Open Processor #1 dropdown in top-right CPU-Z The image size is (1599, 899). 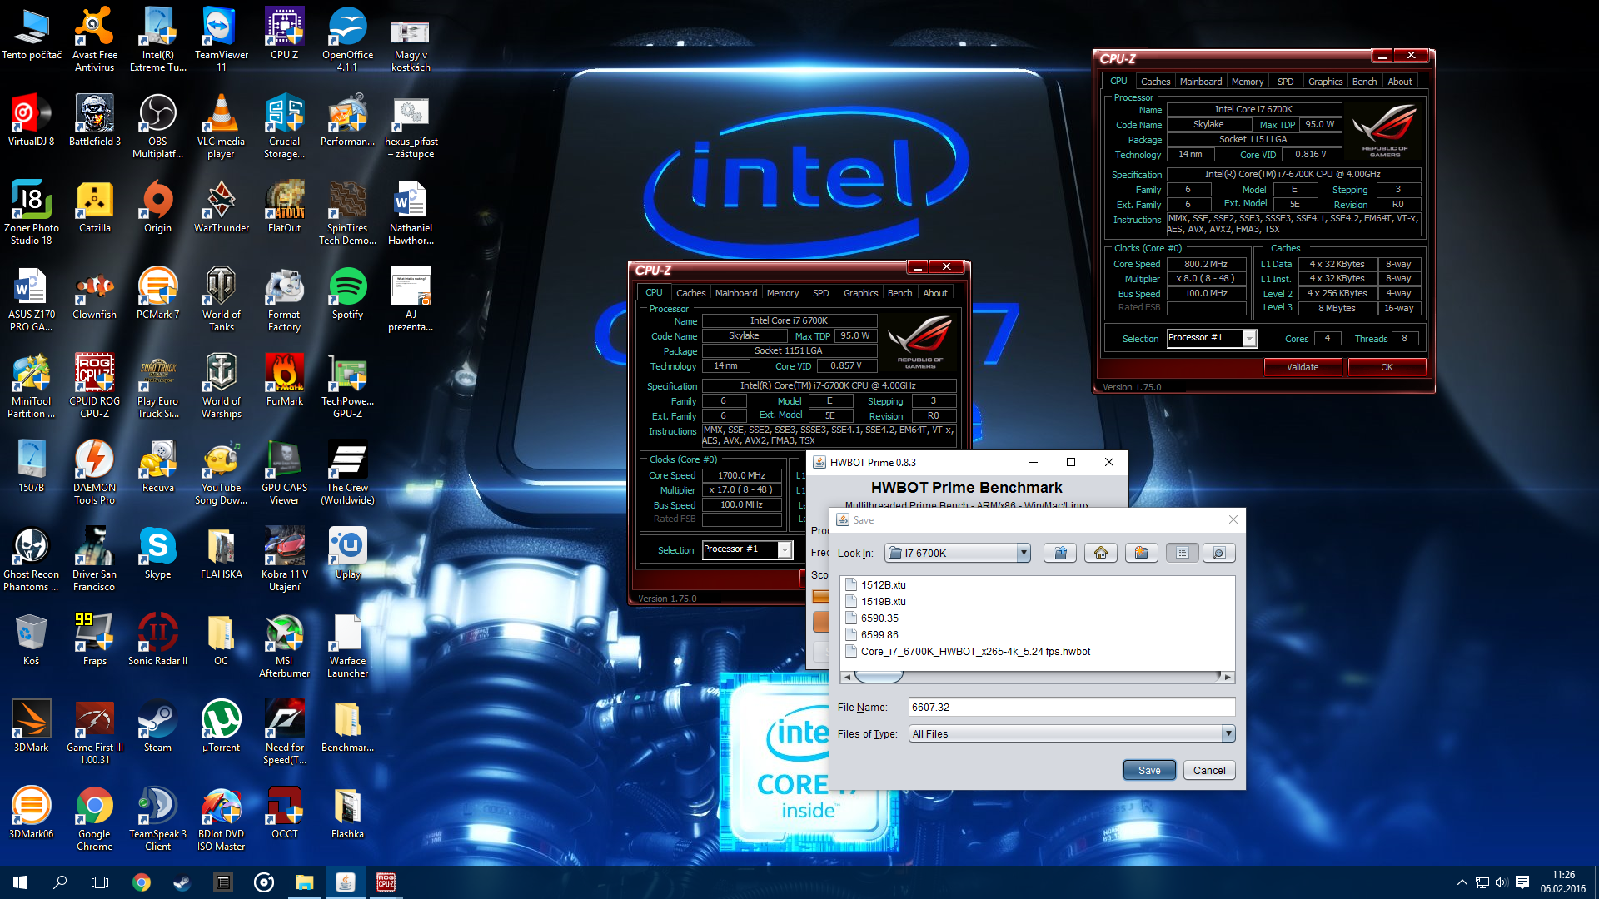pyautogui.click(x=1249, y=338)
